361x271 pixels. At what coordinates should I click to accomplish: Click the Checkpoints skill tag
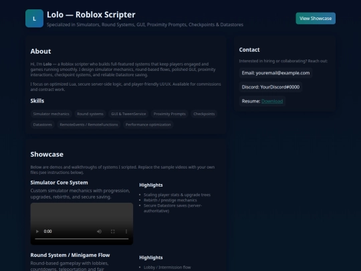(x=204, y=114)
